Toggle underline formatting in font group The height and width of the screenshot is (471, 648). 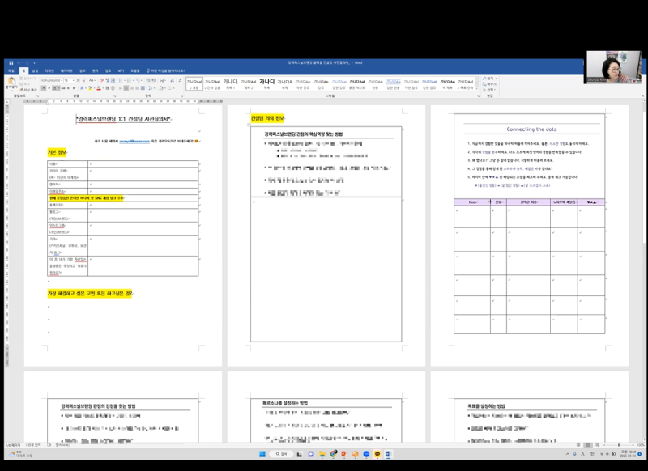point(54,88)
